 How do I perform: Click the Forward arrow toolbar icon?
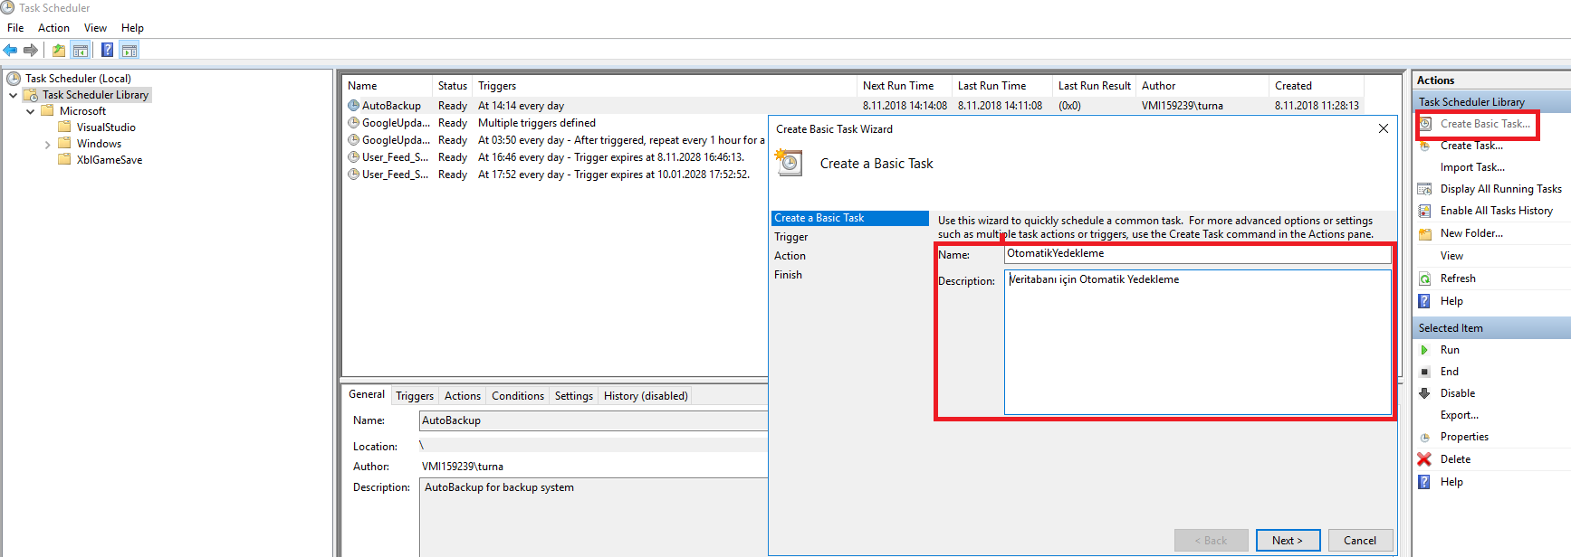click(31, 51)
